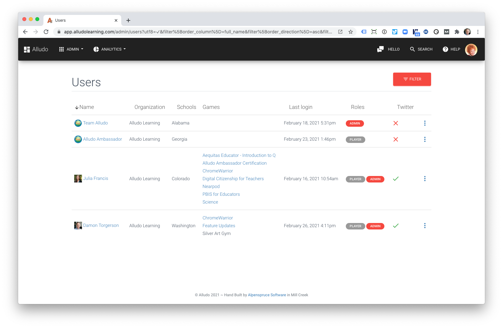Click Team Alludo's red X Twitter status
The height and width of the screenshot is (328, 503).
(x=396, y=123)
